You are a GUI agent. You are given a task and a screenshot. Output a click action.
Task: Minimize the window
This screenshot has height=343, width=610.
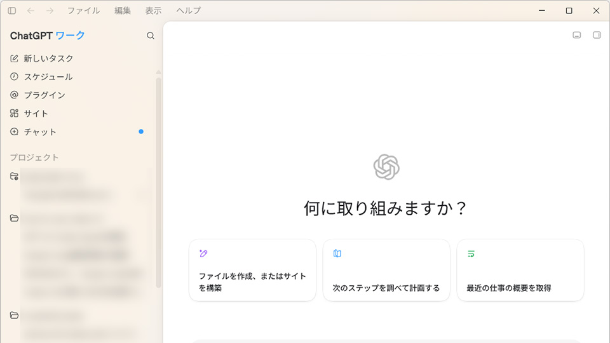click(541, 11)
